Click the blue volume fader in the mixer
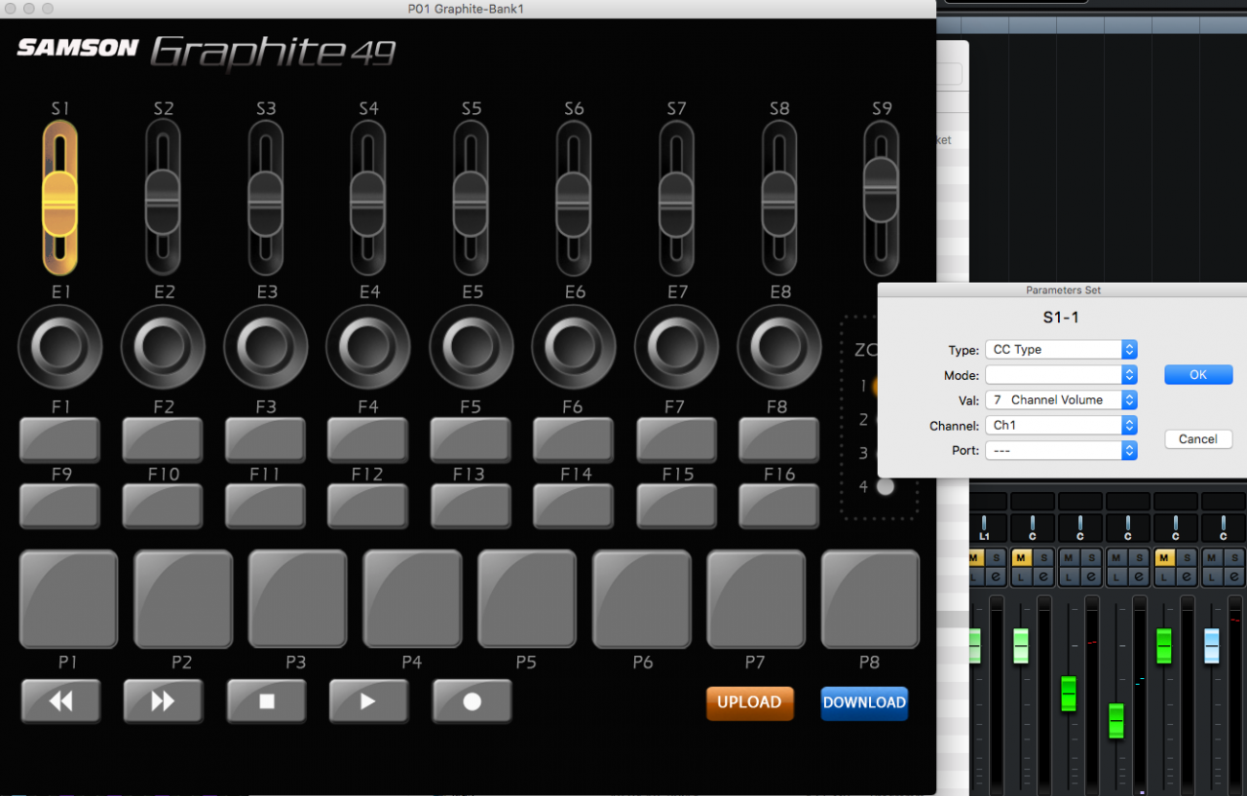This screenshot has height=796, width=1247. pos(1211,646)
